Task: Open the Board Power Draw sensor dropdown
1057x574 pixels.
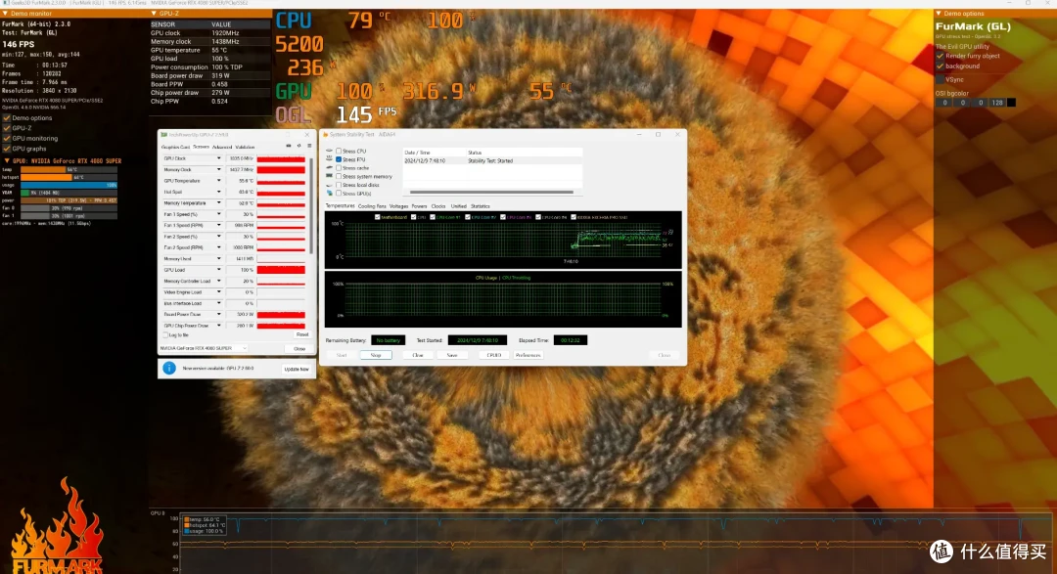Action: pyautogui.click(x=218, y=314)
